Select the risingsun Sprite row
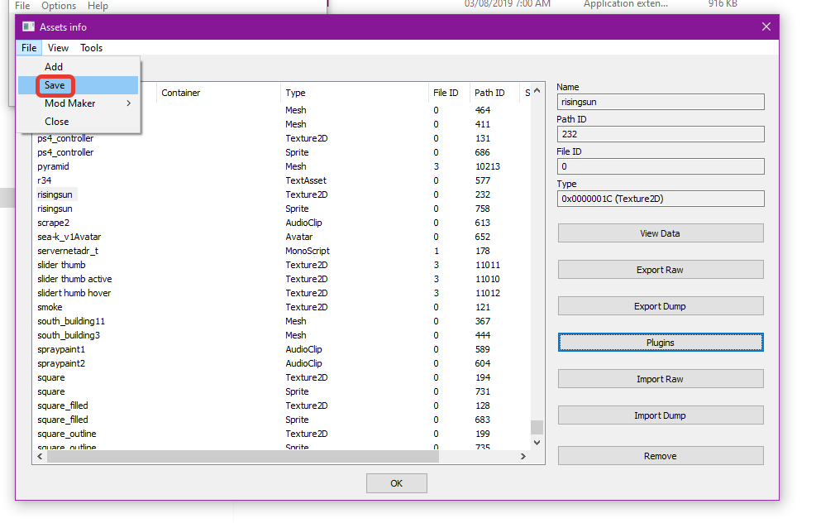This screenshot has width=816, height=523. tap(281, 209)
